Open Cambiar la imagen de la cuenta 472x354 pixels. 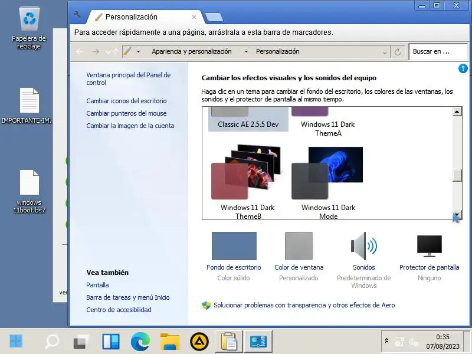(130, 126)
